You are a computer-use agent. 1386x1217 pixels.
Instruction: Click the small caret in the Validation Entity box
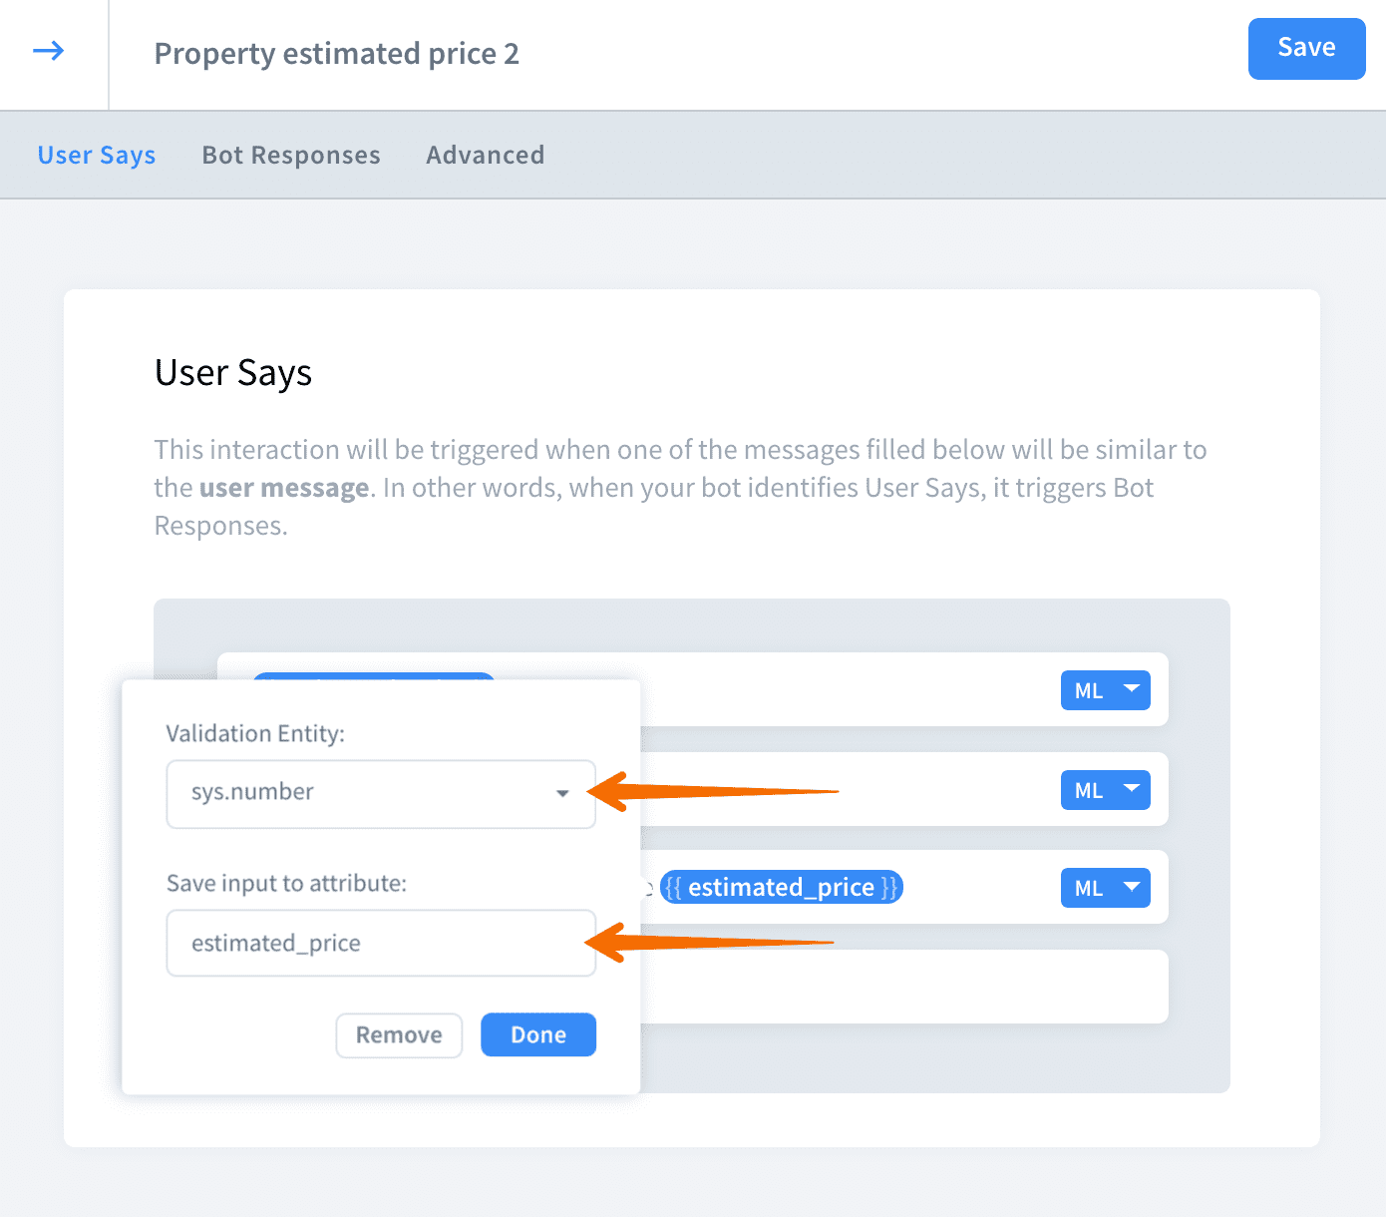tap(562, 794)
